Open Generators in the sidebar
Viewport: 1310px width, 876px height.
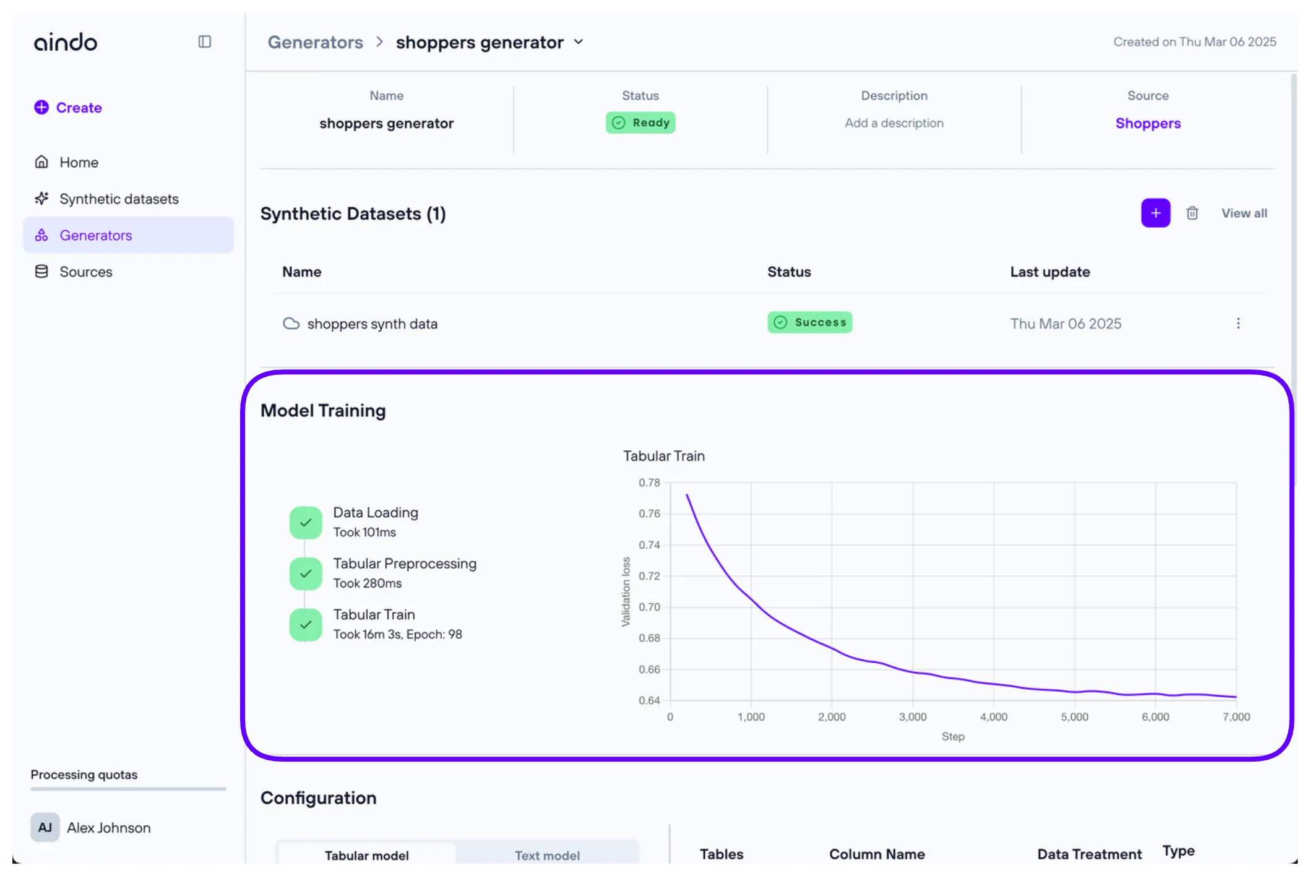point(96,235)
